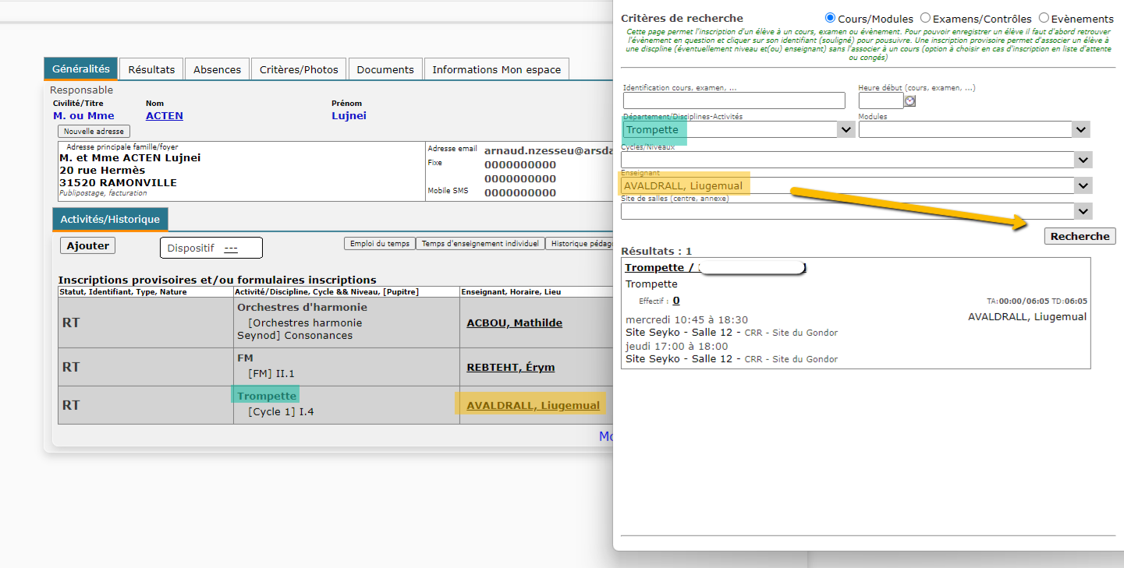Click the Trompette activity in inscriptions table
Viewport: 1124px width, 568px height.
click(267, 396)
